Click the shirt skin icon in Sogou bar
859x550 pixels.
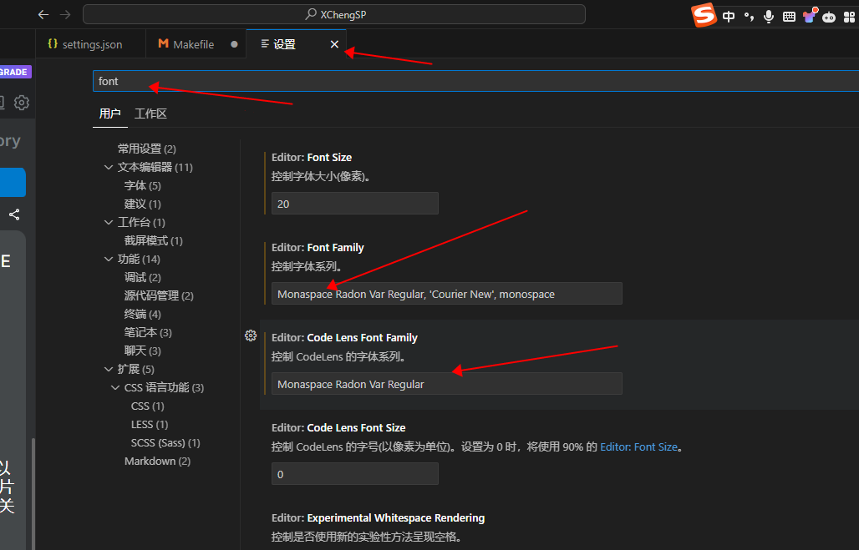[x=810, y=15]
